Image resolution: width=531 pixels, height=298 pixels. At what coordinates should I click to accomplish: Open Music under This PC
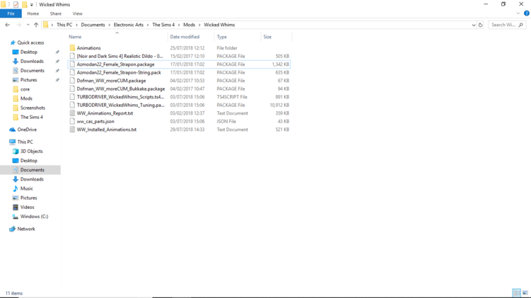pyautogui.click(x=26, y=188)
